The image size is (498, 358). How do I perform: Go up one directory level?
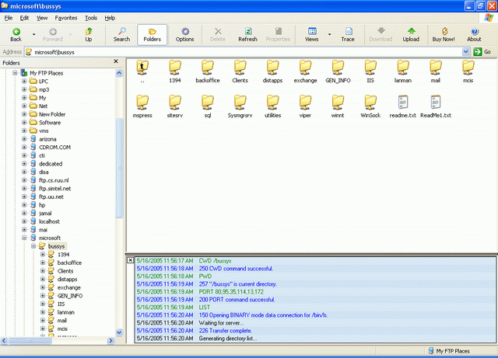tap(89, 34)
